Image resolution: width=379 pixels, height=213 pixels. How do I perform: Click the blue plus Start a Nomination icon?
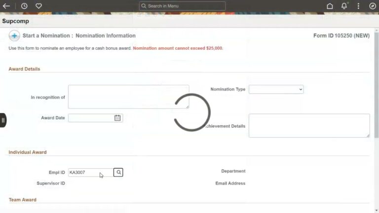[14, 35]
